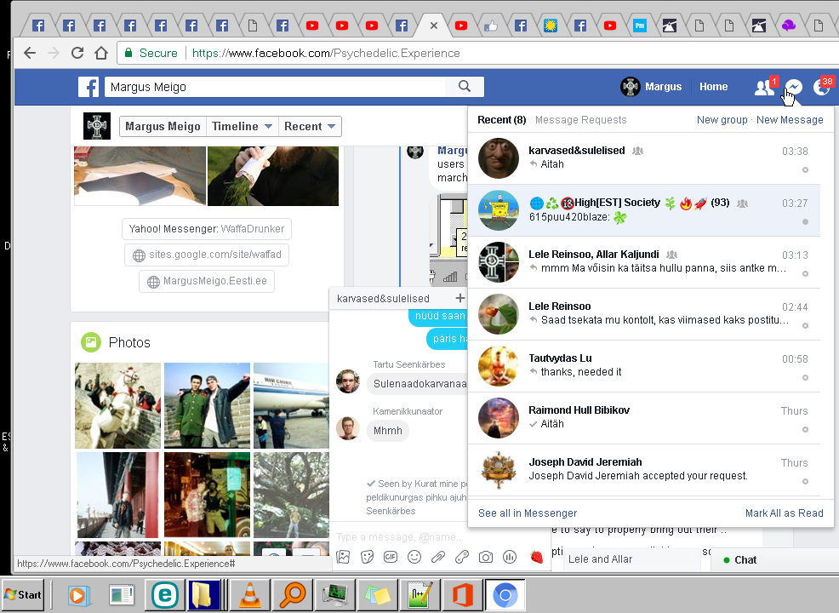Open notifications globe with badge 38
Screen dimensions: 839x613
pos(822,87)
